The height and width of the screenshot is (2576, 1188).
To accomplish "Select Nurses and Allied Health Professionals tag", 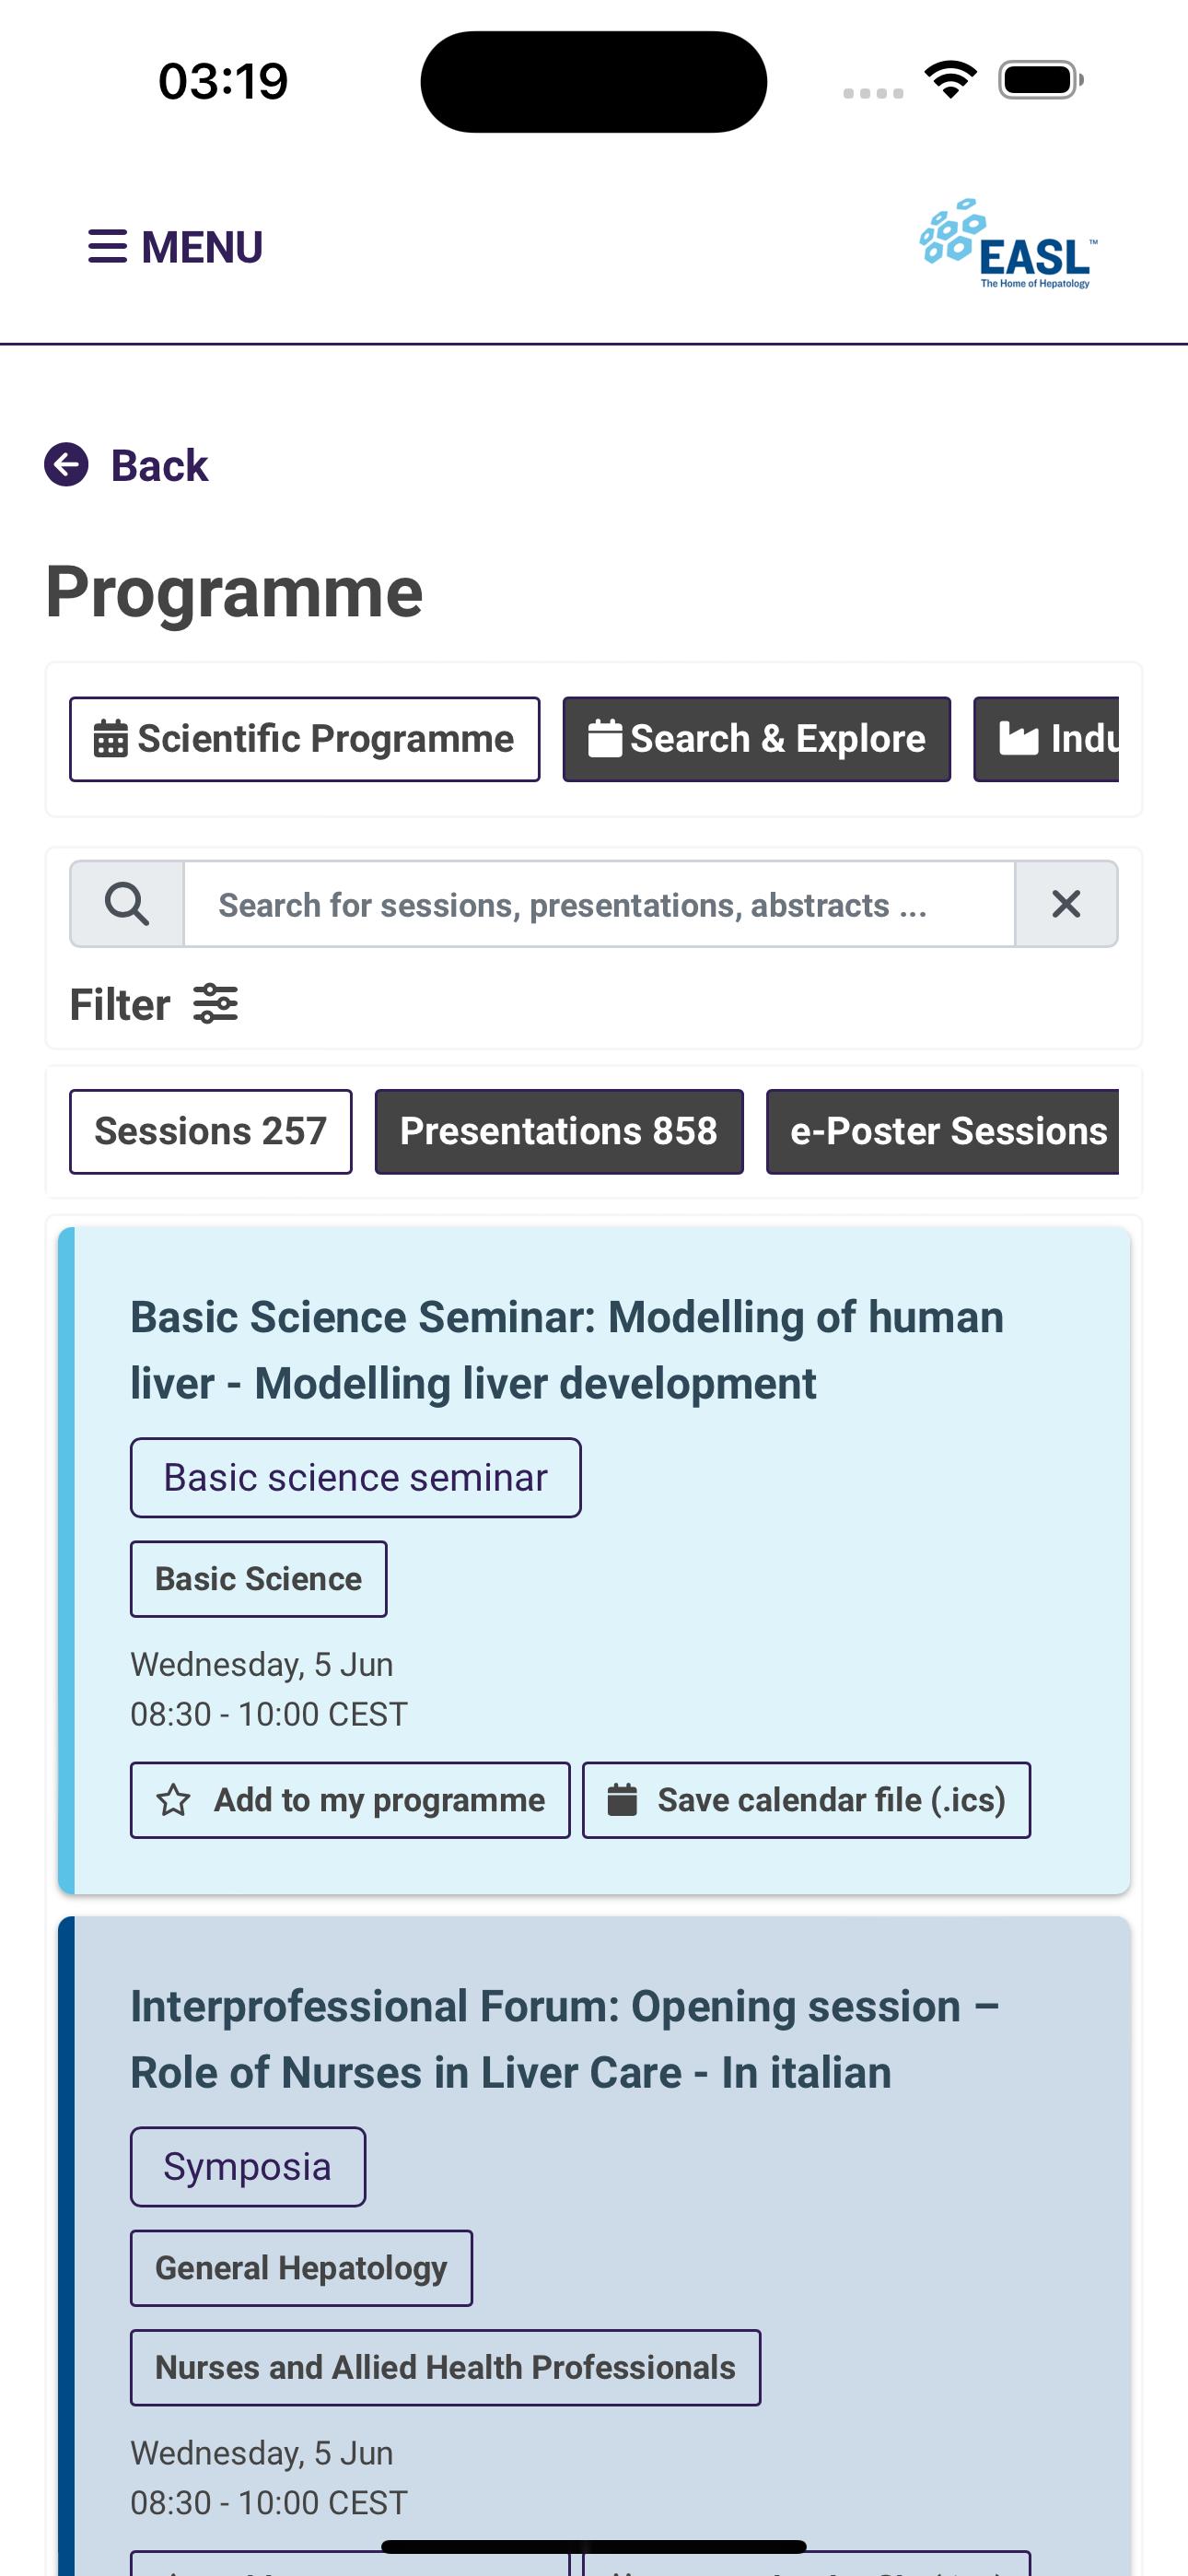I will tap(446, 2368).
